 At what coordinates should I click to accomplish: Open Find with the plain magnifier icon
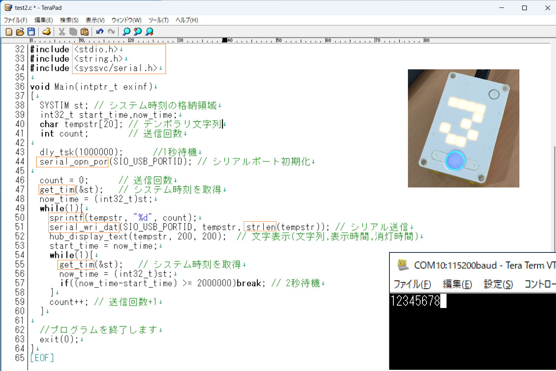(126, 32)
